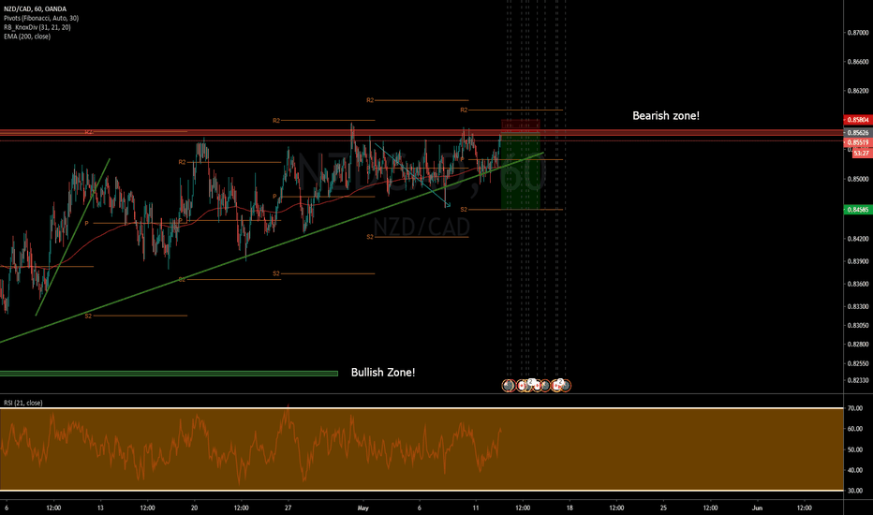The image size is (873, 515).
Task: Click the 0.87000 price axis value
Action: click(858, 33)
